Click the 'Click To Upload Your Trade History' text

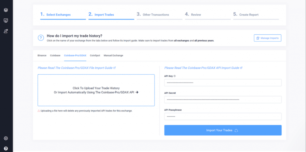click(x=96, y=88)
